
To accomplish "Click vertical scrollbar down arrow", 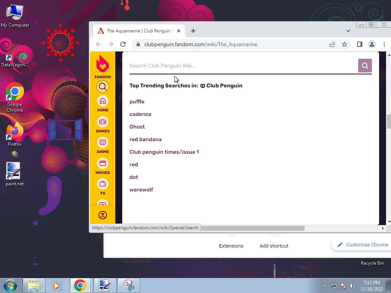I will coord(389,222).
